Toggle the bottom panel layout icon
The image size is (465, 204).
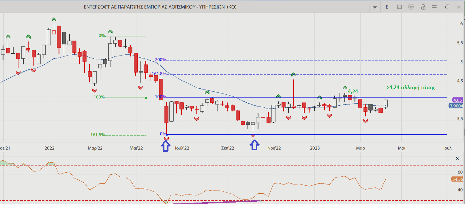[x=399, y=7]
